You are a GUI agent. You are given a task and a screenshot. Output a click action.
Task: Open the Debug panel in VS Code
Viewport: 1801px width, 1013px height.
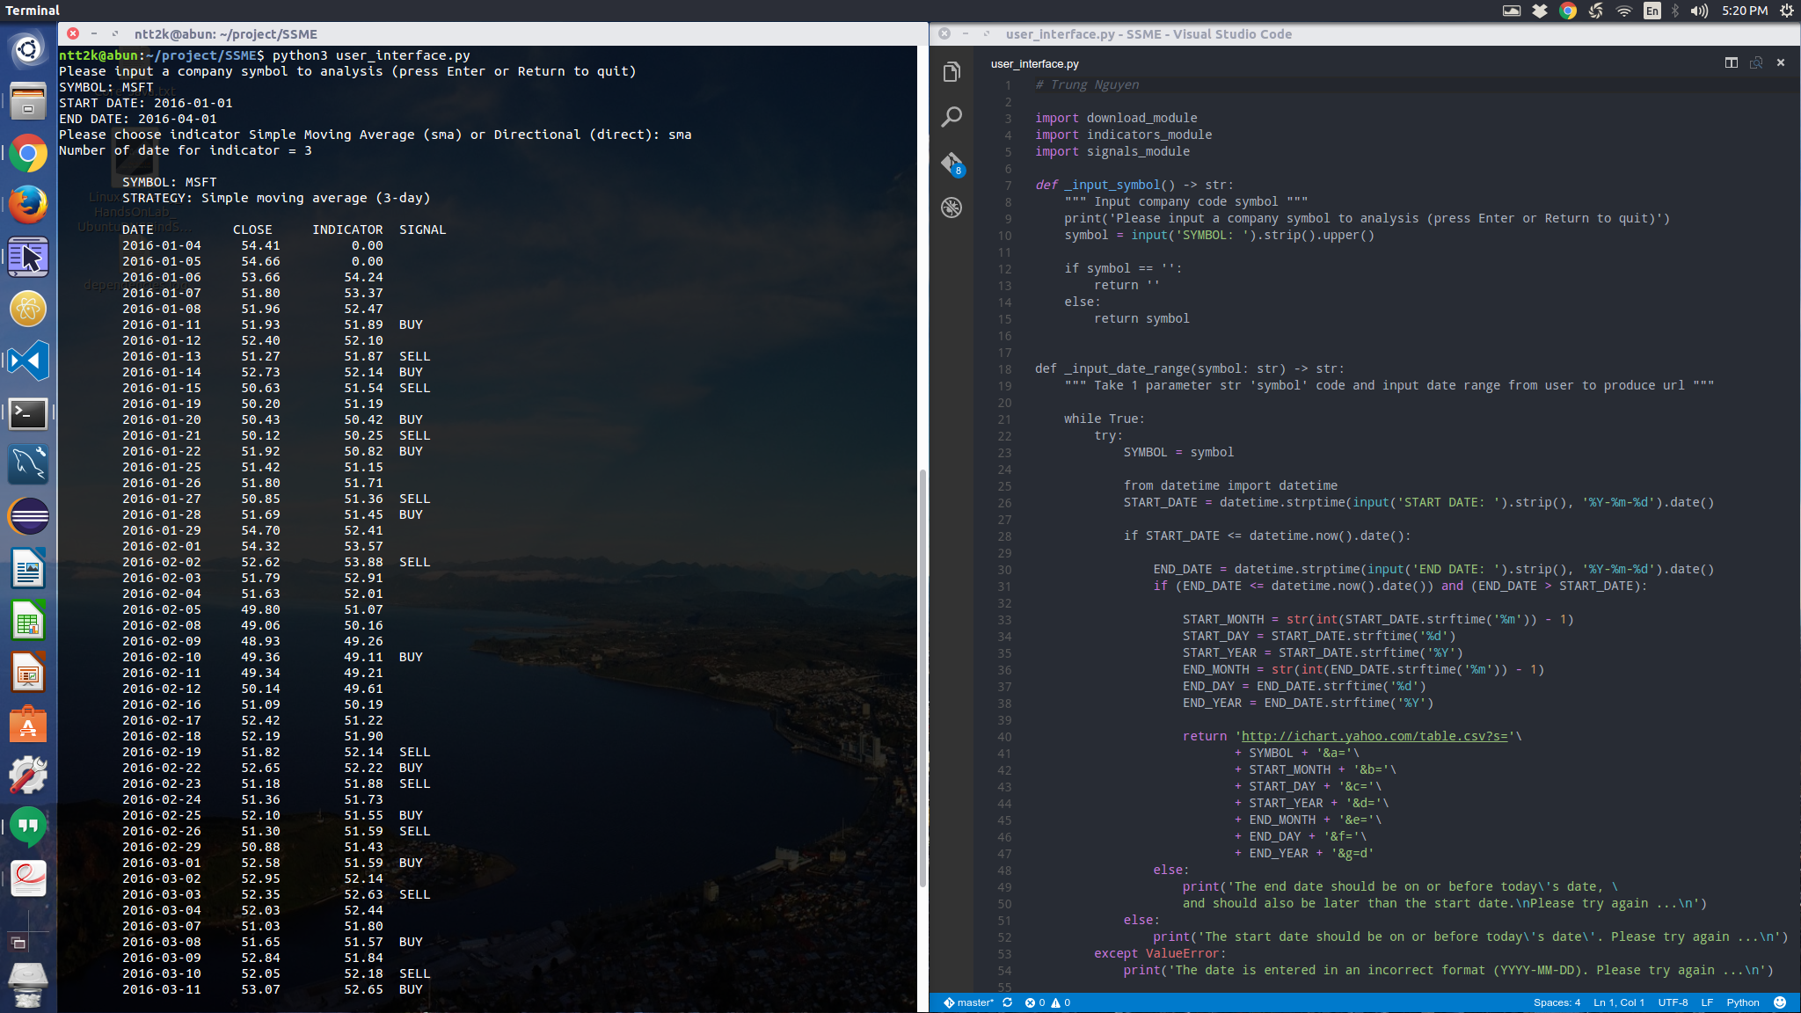(x=952, y=208)
